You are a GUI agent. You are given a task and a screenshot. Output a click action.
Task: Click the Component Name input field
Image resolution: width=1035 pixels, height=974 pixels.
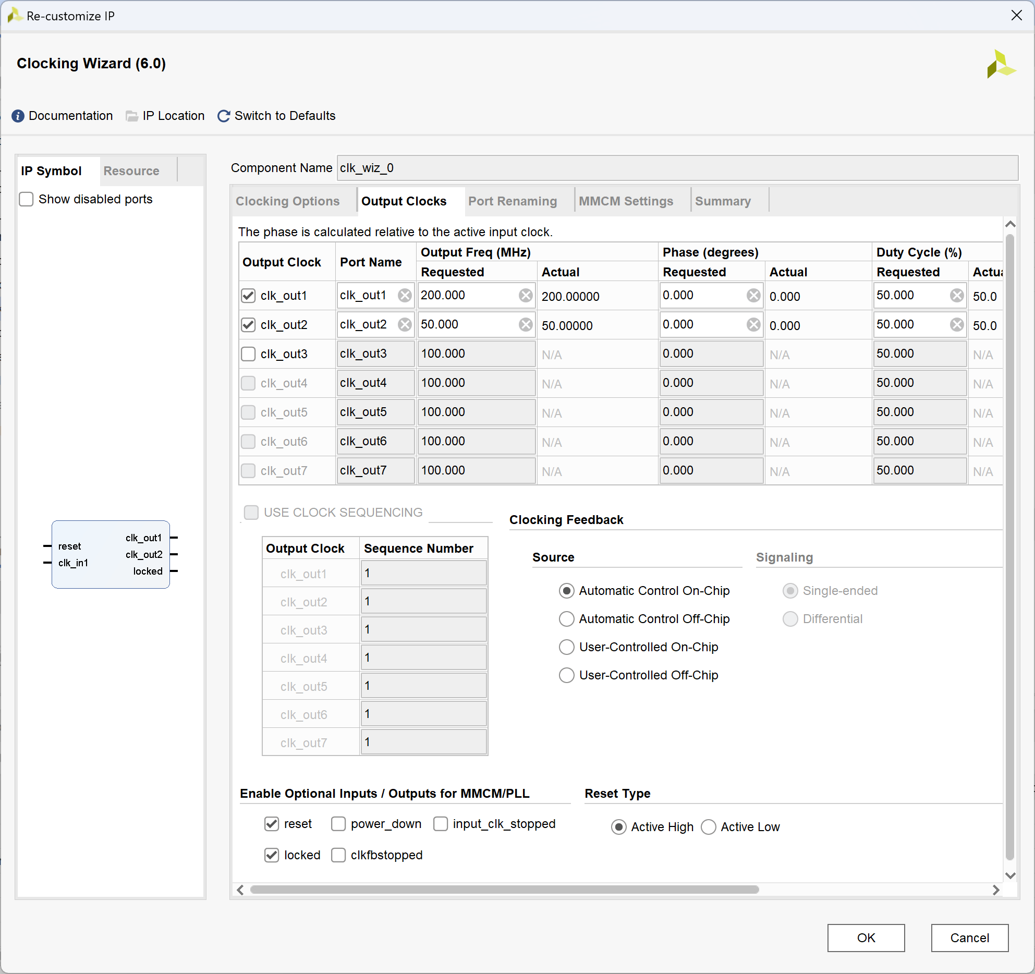click(x=677, y=168)
